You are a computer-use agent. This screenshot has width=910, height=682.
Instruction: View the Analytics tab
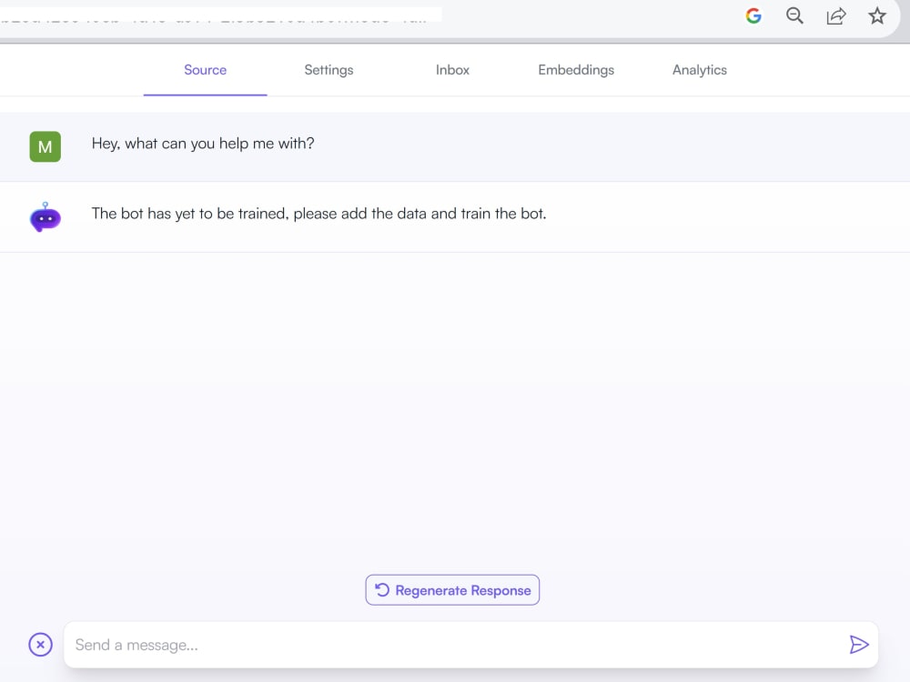click(700, 70)
